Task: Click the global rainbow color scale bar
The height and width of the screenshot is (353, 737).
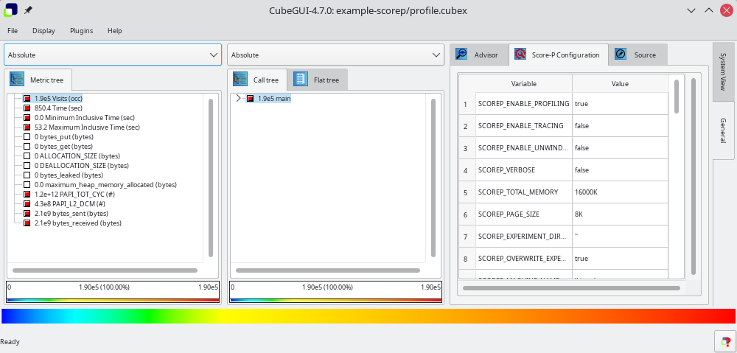Action: 368,316
